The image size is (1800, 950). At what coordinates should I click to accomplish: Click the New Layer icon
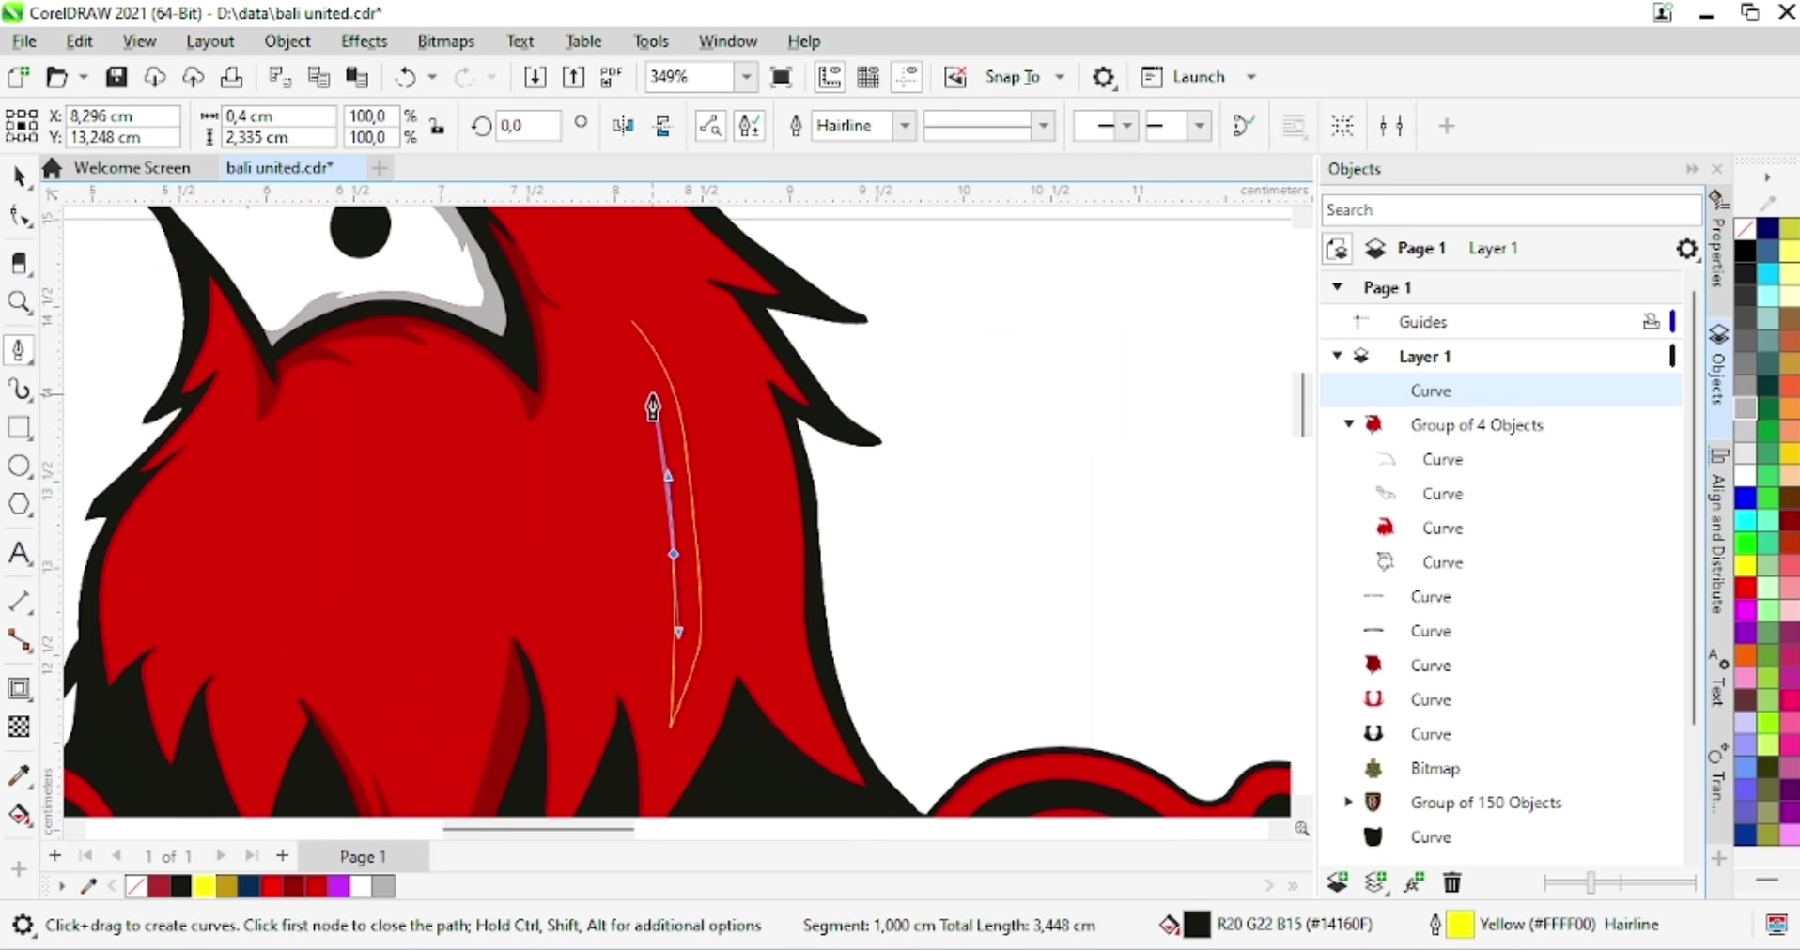coord(1337,882)
